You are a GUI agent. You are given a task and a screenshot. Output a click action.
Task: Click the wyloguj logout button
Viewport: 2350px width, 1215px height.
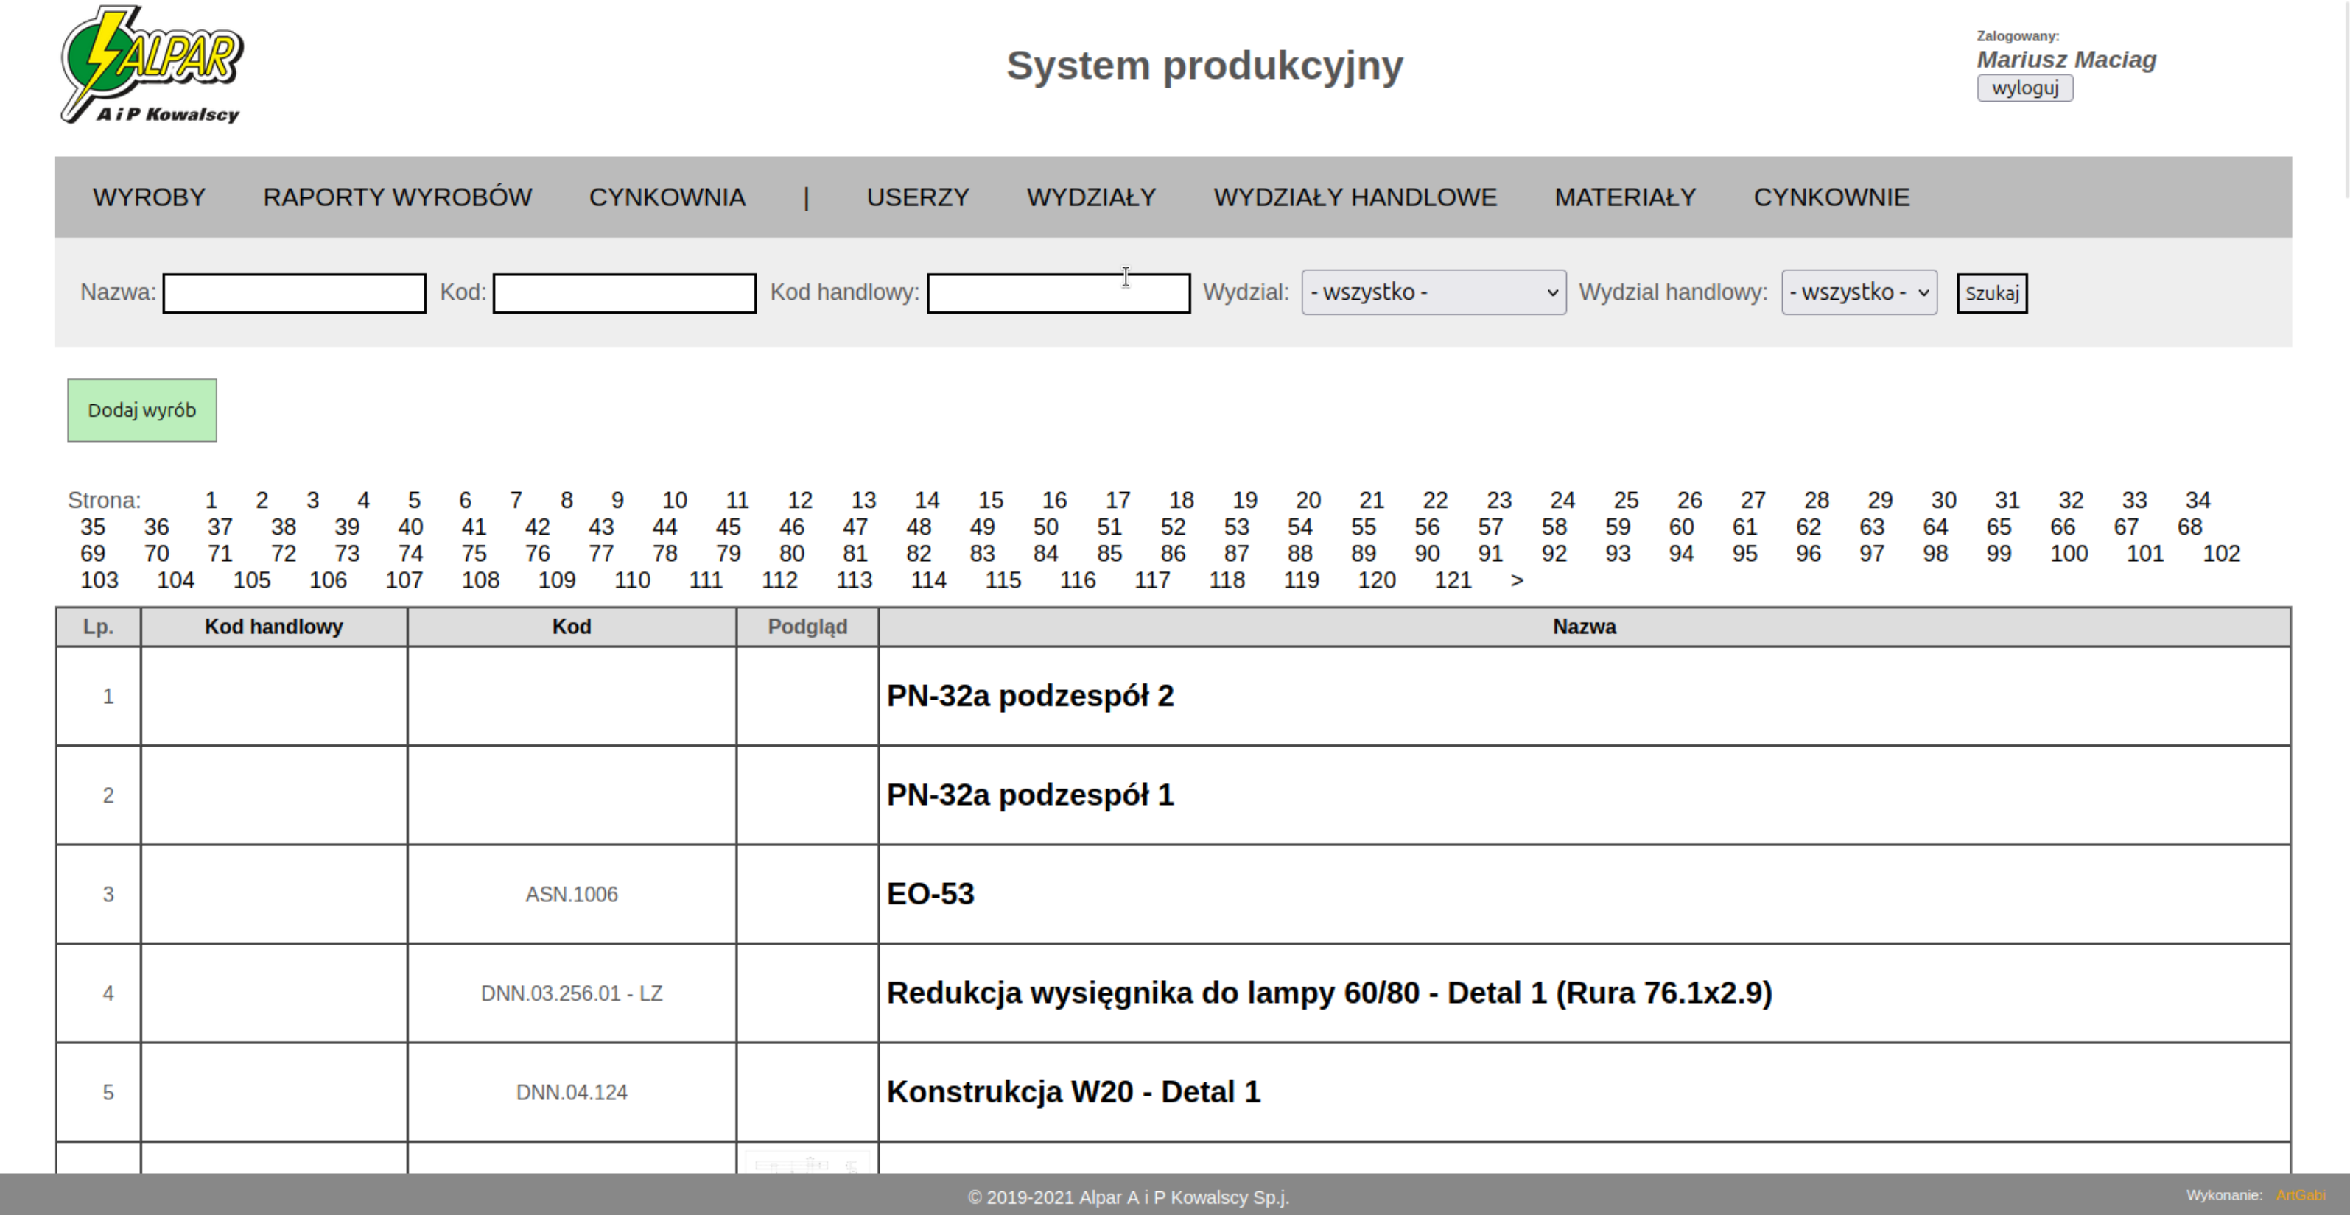click(x=2024, y=88)
